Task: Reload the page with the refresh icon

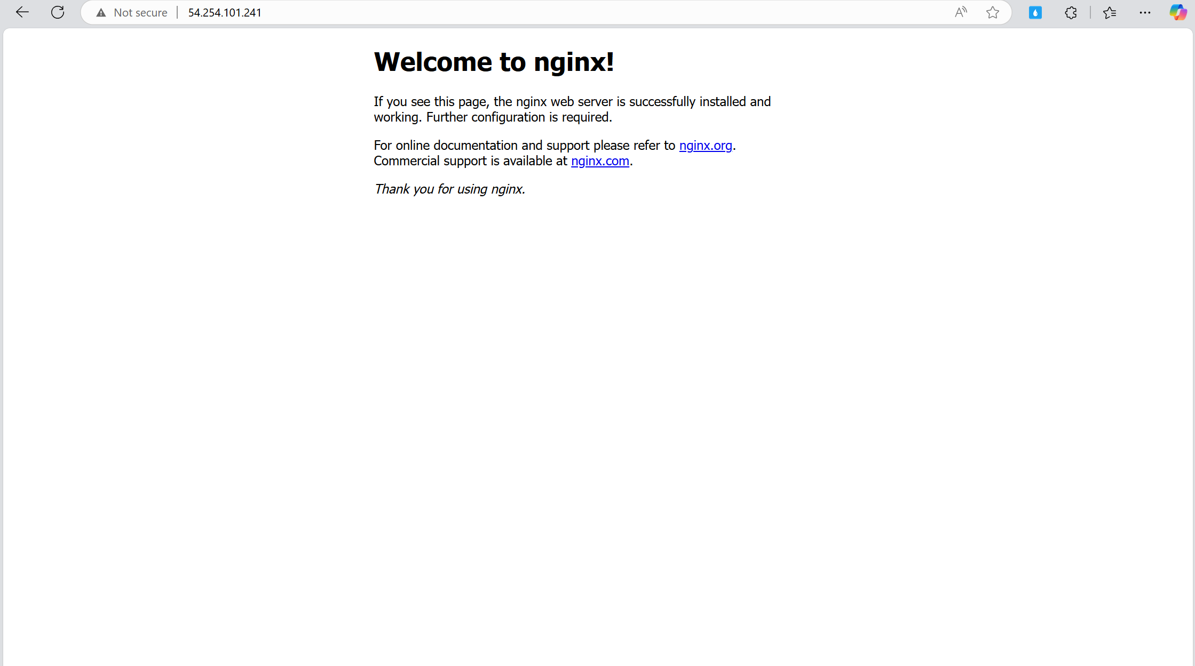Action: (x=58, y=12)
